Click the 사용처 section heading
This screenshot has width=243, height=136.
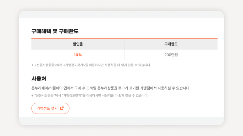pos(39,79)
